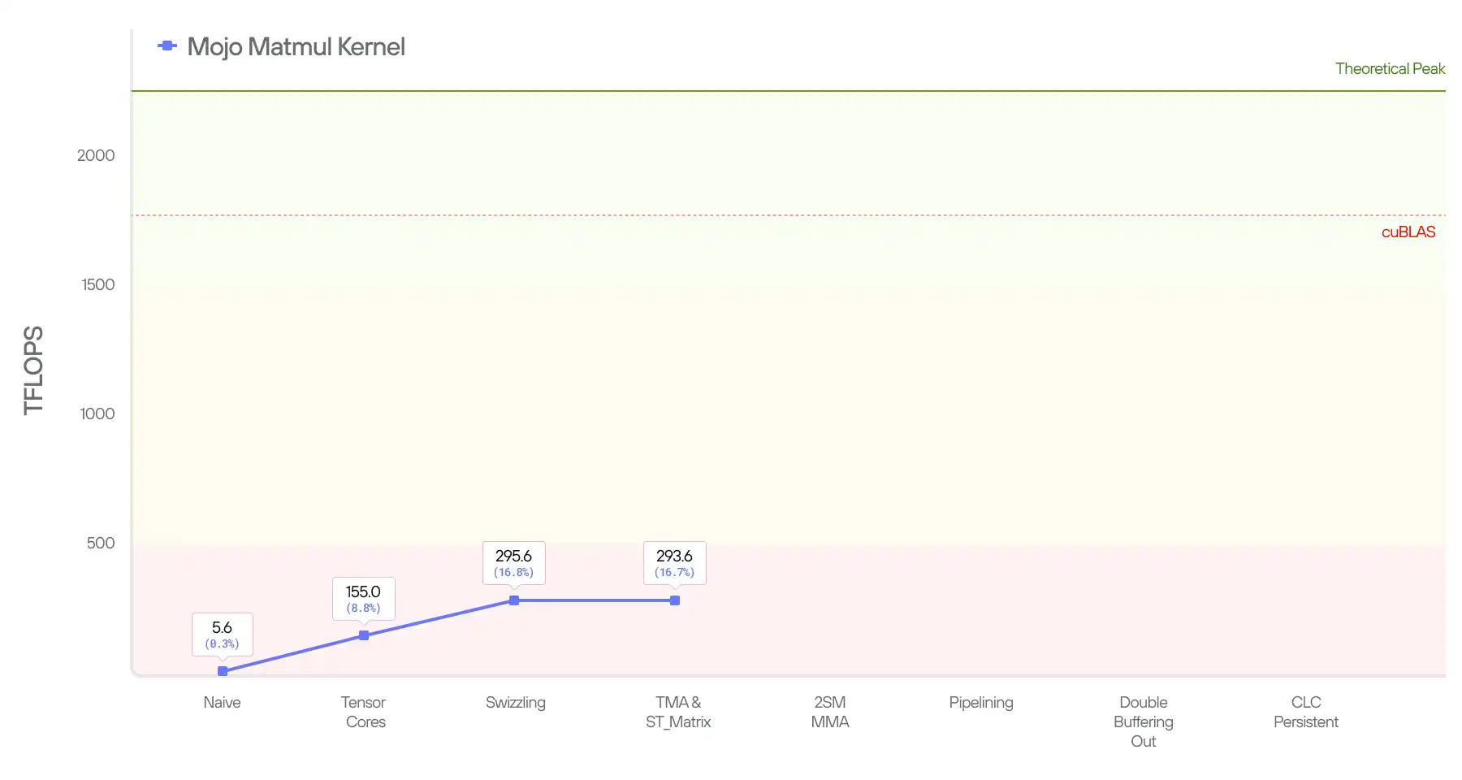Select the Naive data point marker

point(223,671)
